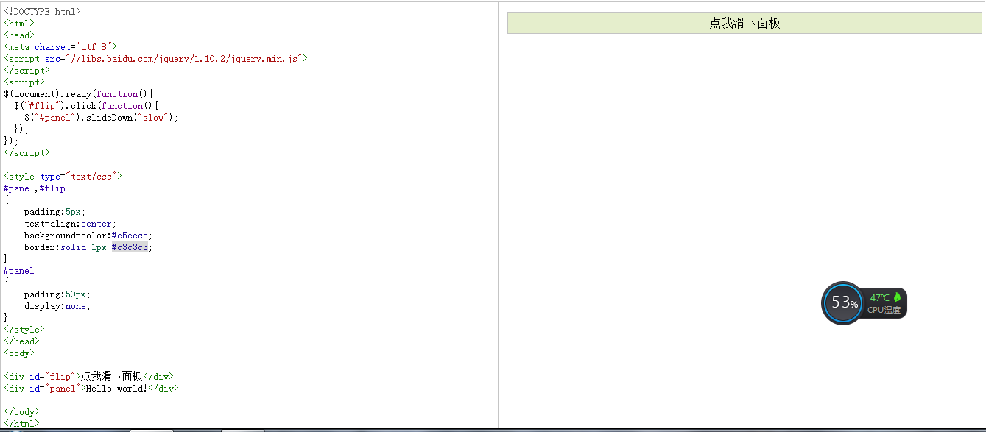This screenshot has width=986, height=432.
Task: Click the #panel,#flip selector line
Action: (35, 188)
